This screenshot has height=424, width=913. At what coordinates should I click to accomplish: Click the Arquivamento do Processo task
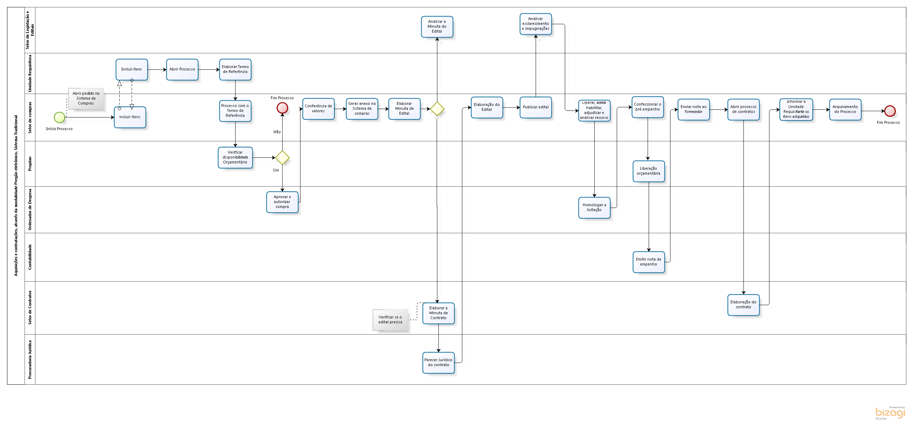[x=845, y=109]
